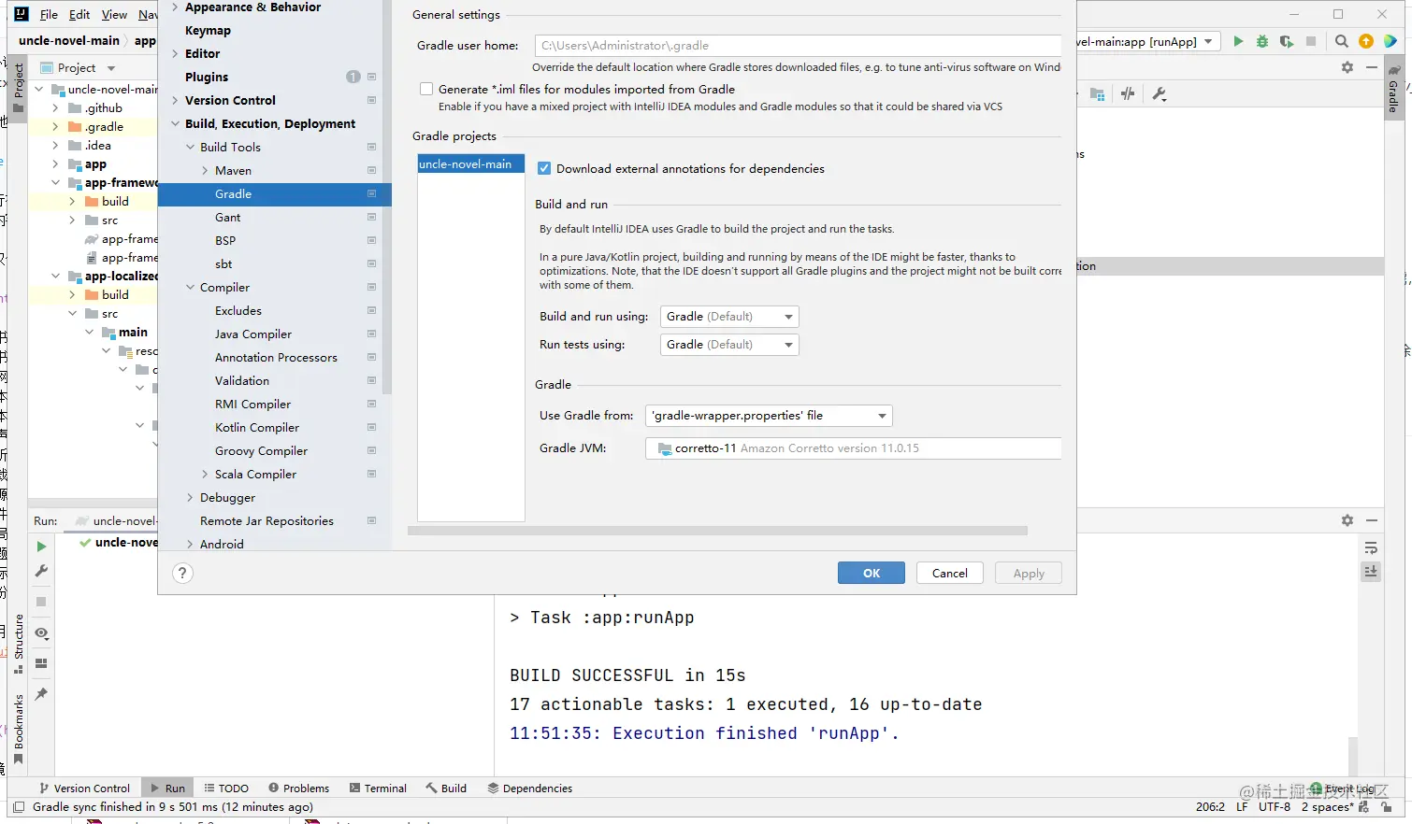Toggle scroll to end icon in Run console
The image size is (1412, 824).
coord(1371,571)
